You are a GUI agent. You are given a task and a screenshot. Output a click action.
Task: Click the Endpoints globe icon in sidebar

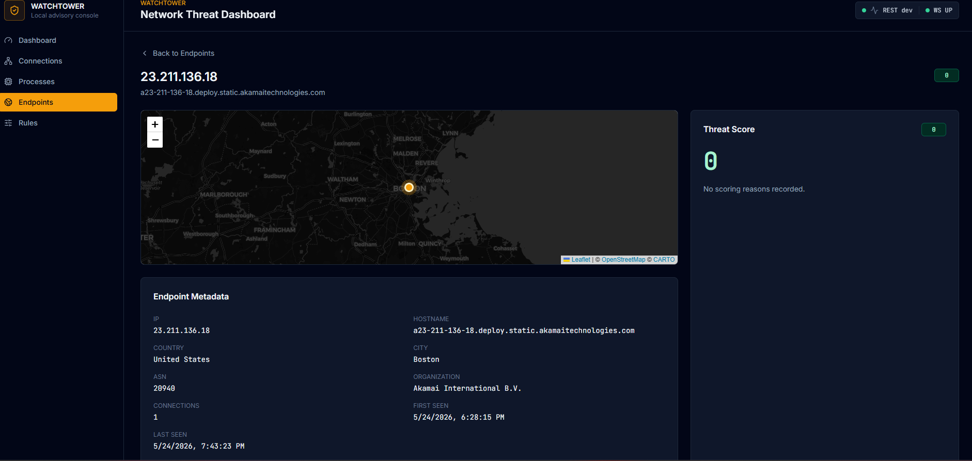(x=8, y=102)
